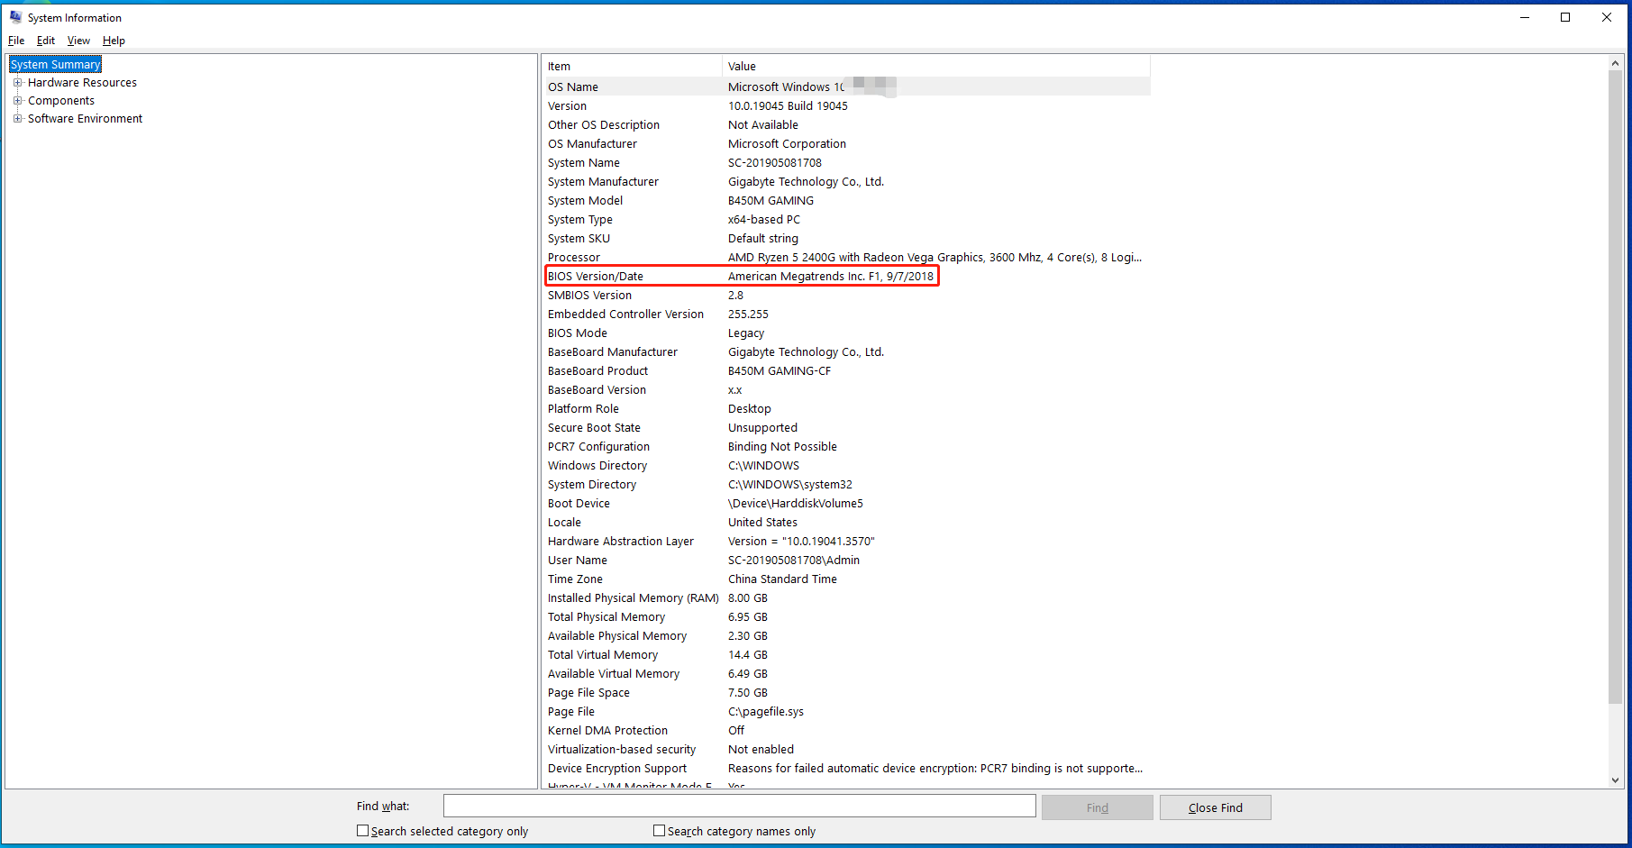Select the System SKU row
This screenshot has height=848, width=1632.
click(x=846, y=238)
